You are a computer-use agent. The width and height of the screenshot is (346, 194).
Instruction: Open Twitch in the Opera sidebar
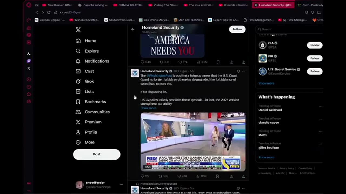tap(29, 61)
